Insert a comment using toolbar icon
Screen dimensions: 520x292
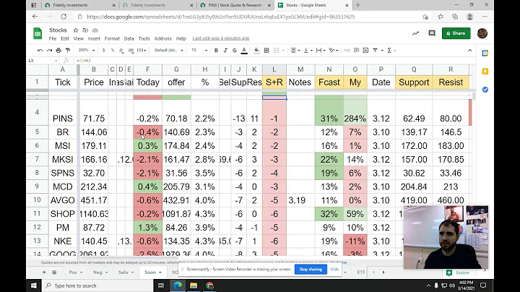357,51
